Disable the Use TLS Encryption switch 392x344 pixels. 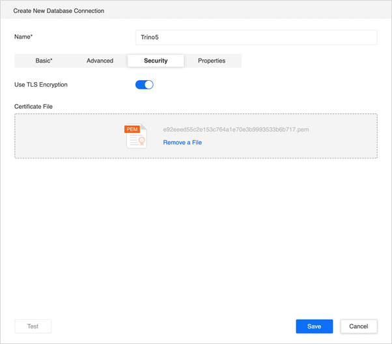(x=145, y=85)
